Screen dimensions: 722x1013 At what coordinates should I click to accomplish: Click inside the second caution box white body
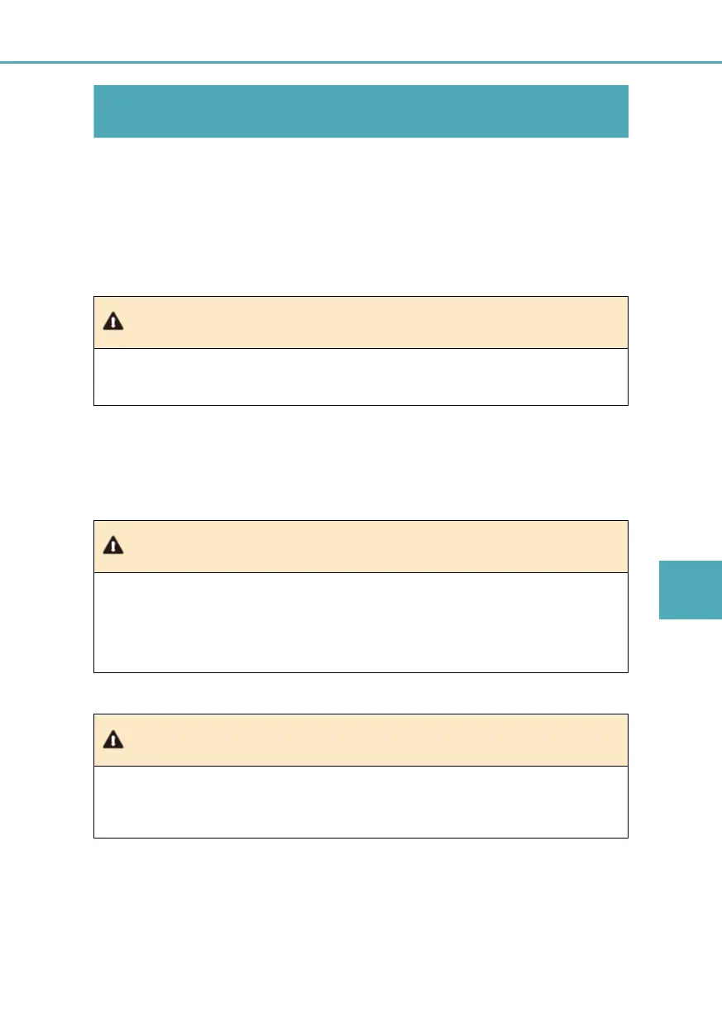(x=361, y=622)
